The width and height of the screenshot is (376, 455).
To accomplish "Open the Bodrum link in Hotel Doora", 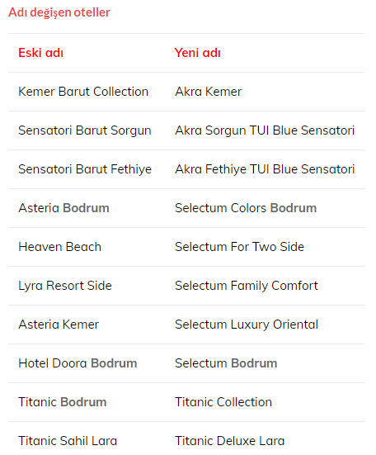I will pyautogui.click(x=114, y=363).
